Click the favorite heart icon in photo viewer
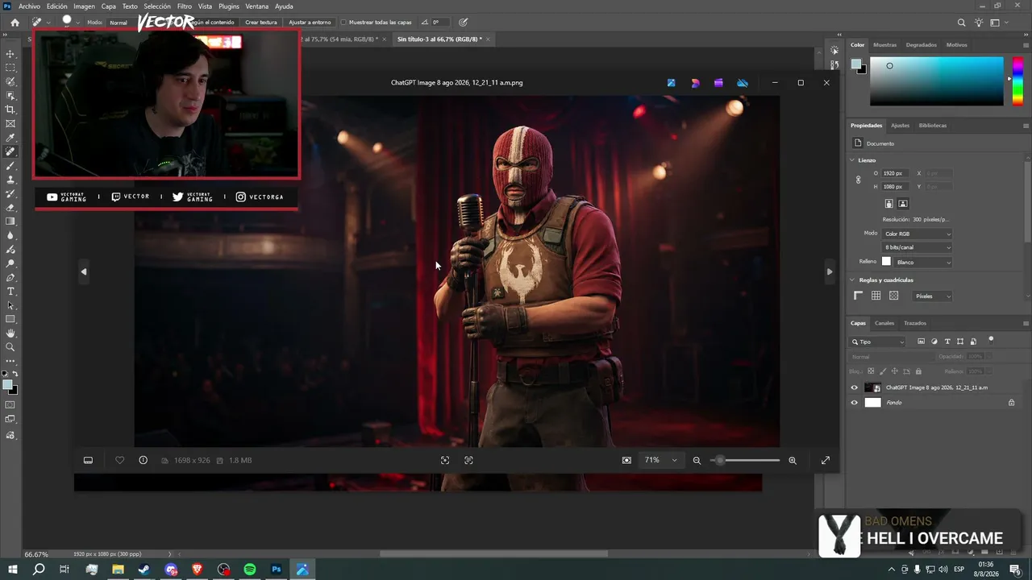This screenshot has height=580, width=1032. pyautogui.click(x=119, y=460)
